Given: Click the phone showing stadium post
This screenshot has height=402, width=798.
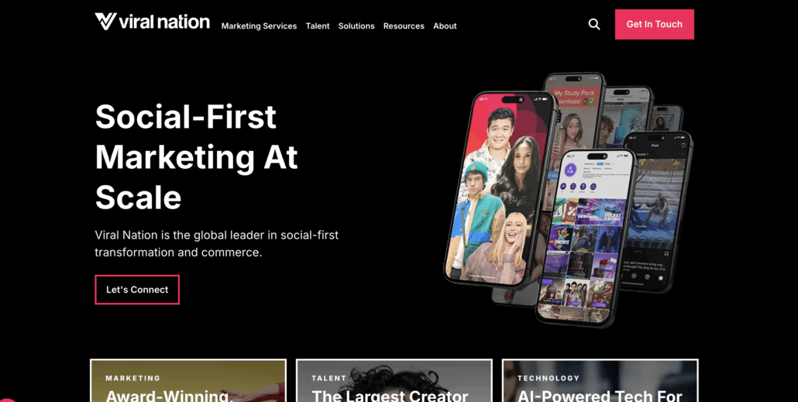Looking at the screenshot, I should pos(656,211).
